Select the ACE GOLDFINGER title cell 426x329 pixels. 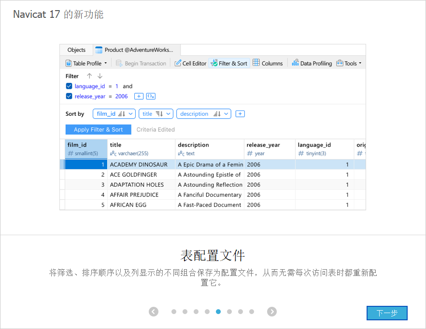tap(141, 175)
